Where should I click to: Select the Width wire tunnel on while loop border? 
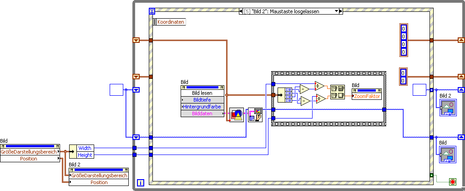pyautogui.click(x=135, y=148)
